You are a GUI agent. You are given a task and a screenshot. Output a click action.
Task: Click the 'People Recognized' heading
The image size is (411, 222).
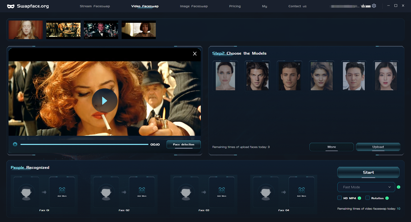(30, 168)
